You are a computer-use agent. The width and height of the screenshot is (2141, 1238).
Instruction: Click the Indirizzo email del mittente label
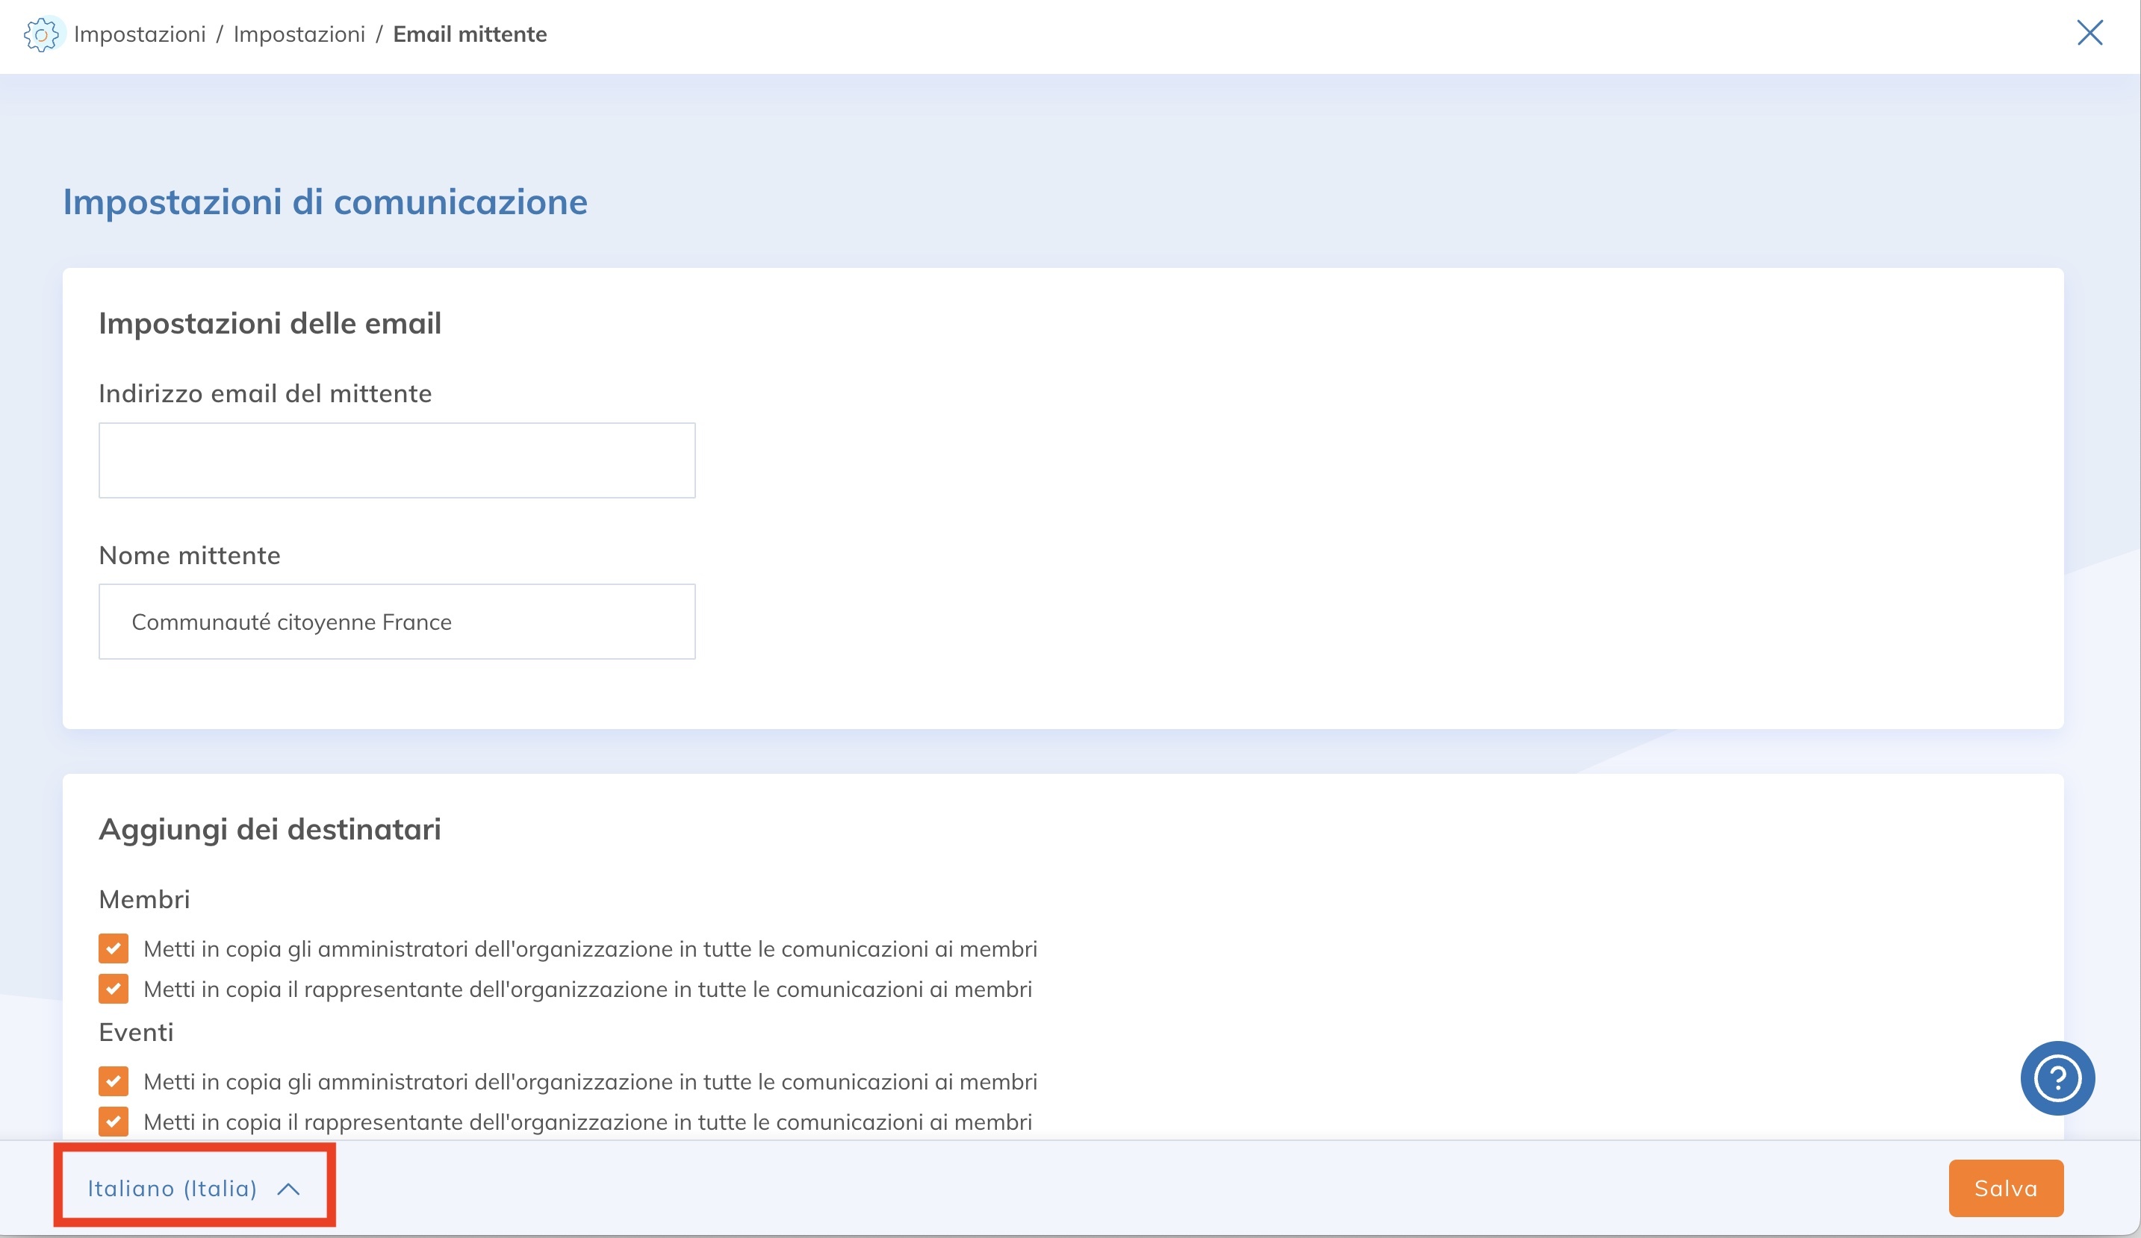point(265,394)
